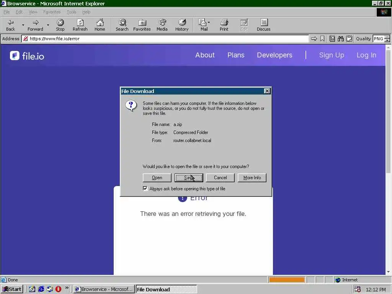The image size is (392, 294).
Task: Click the More Info button
Action: (x=252, y=178)
